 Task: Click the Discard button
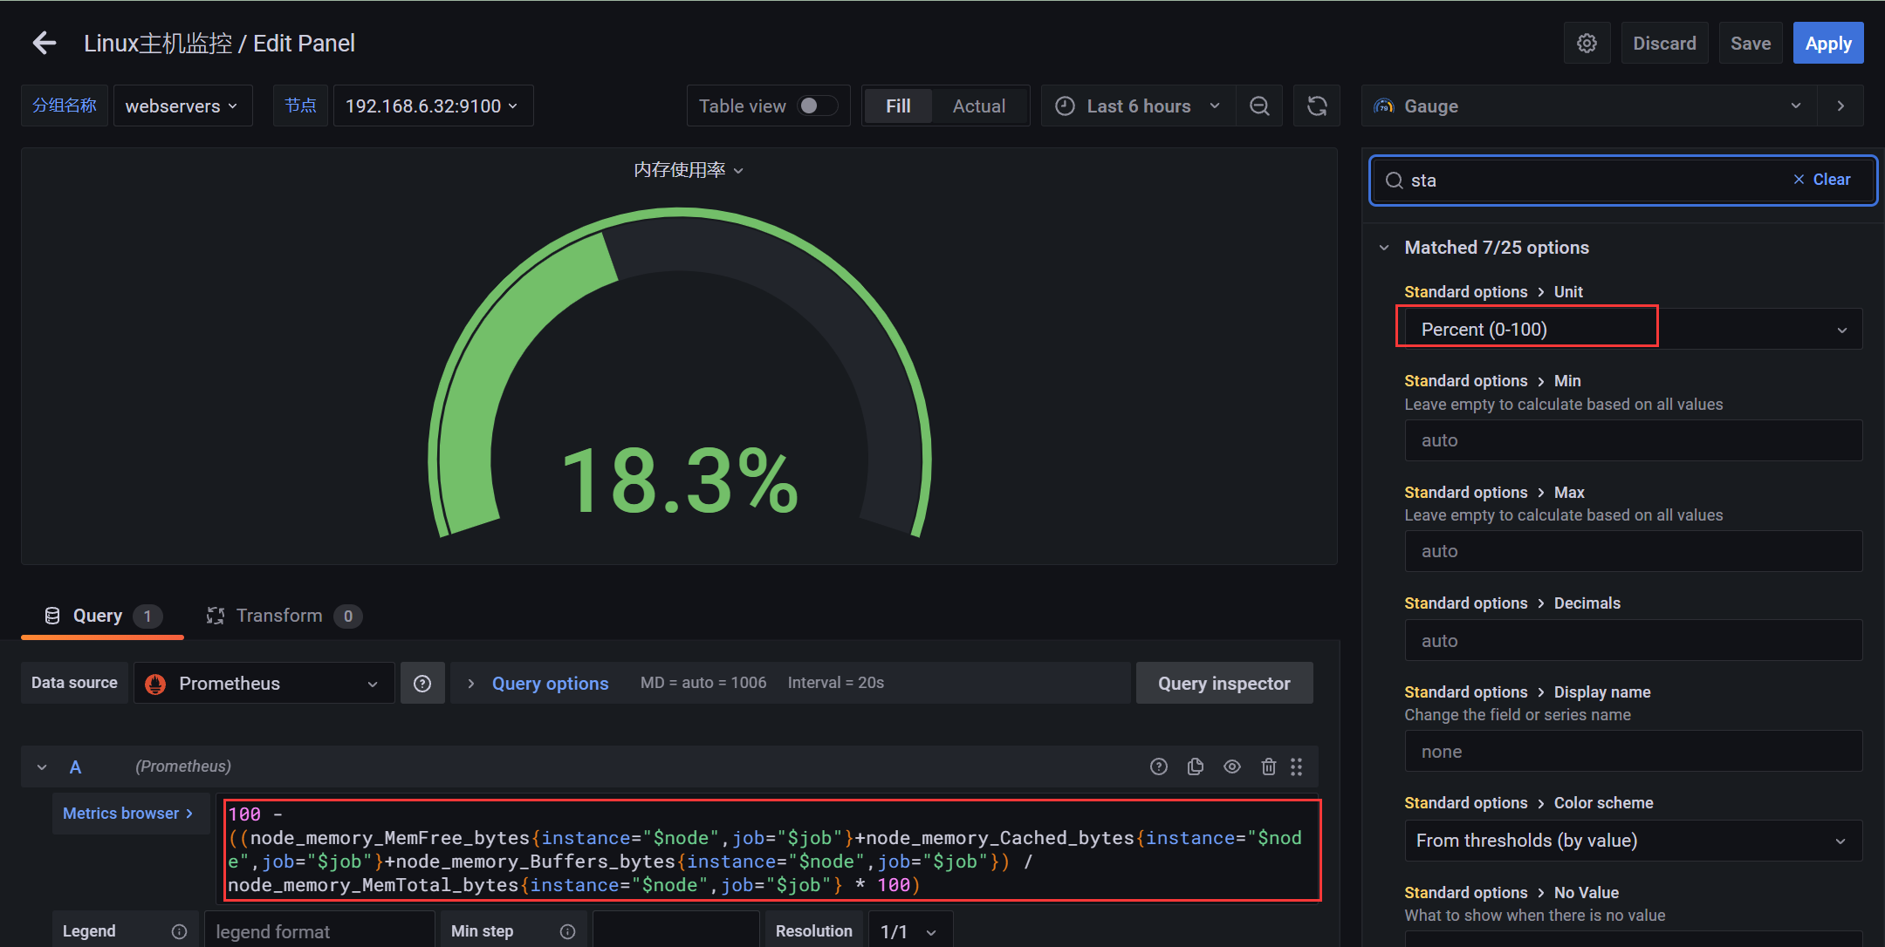coord(1664,43)
